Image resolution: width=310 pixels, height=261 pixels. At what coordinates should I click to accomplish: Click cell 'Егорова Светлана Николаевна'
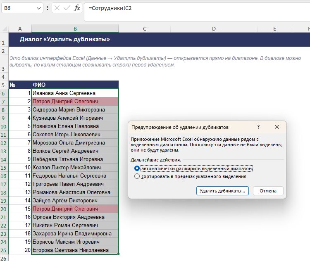coord(75,250)
